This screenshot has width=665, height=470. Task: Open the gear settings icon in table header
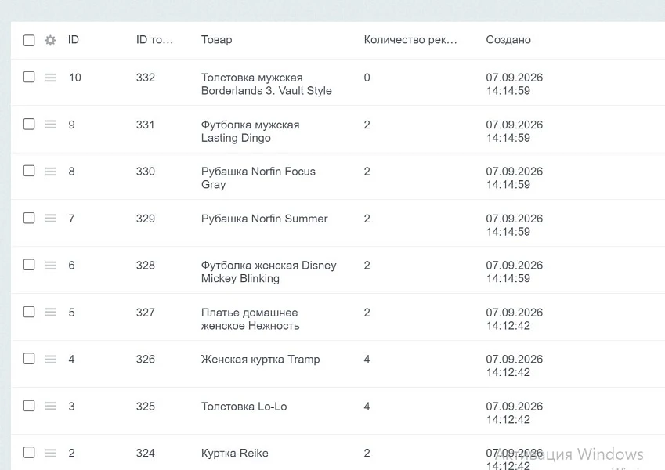click(50, 40)
